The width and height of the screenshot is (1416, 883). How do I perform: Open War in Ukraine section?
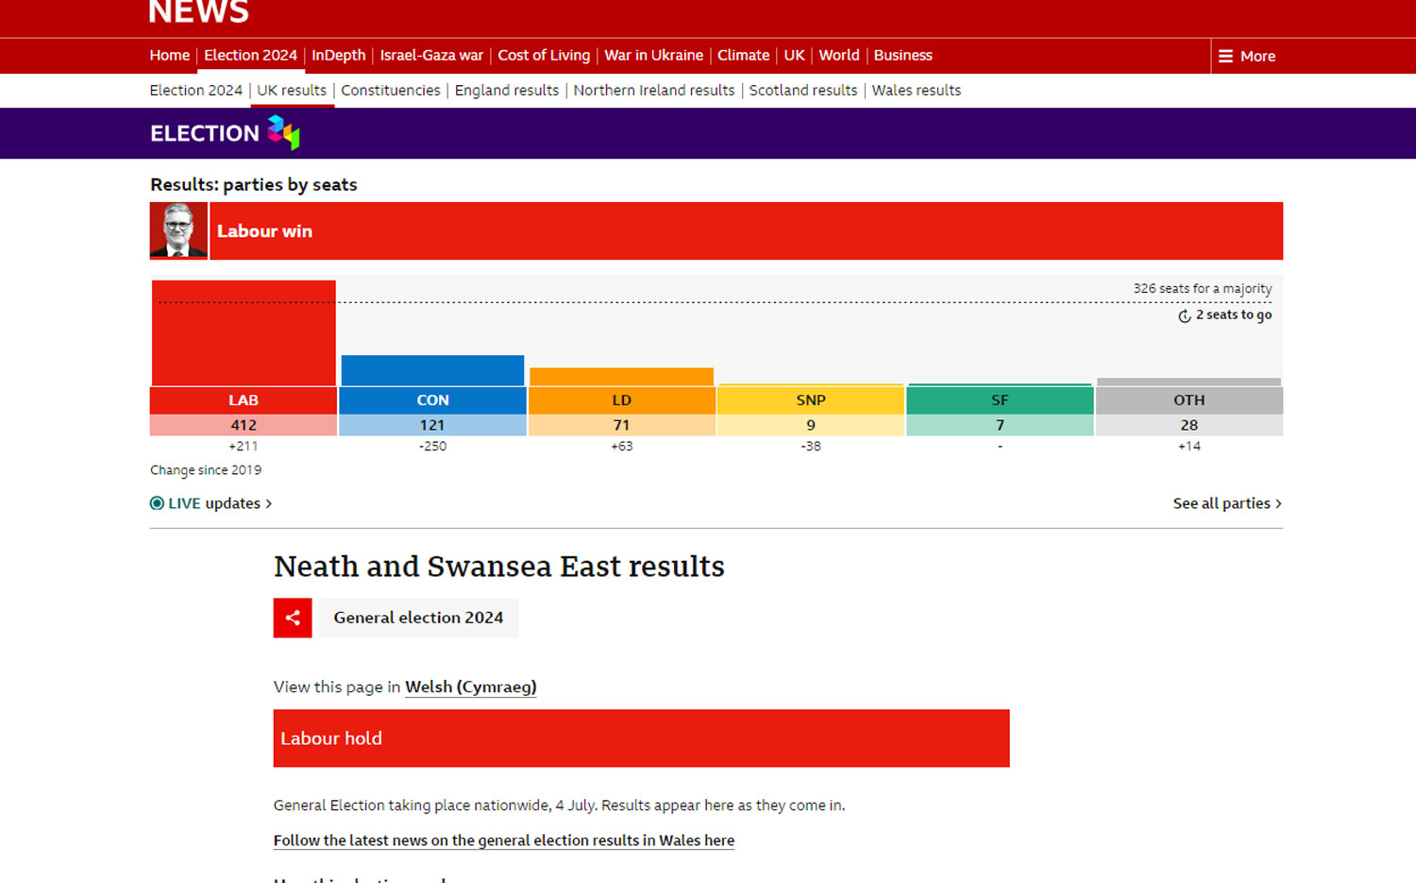(x=654, y=55)
